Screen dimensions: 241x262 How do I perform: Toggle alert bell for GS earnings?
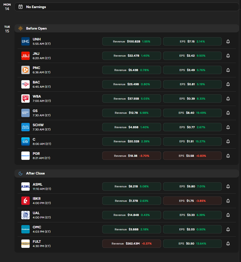[228, 113]
